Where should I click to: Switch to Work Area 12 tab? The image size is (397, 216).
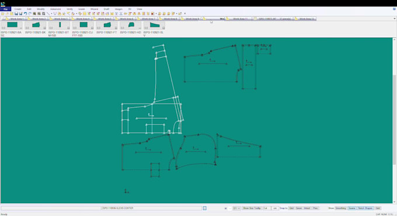(x=305, y=19)
